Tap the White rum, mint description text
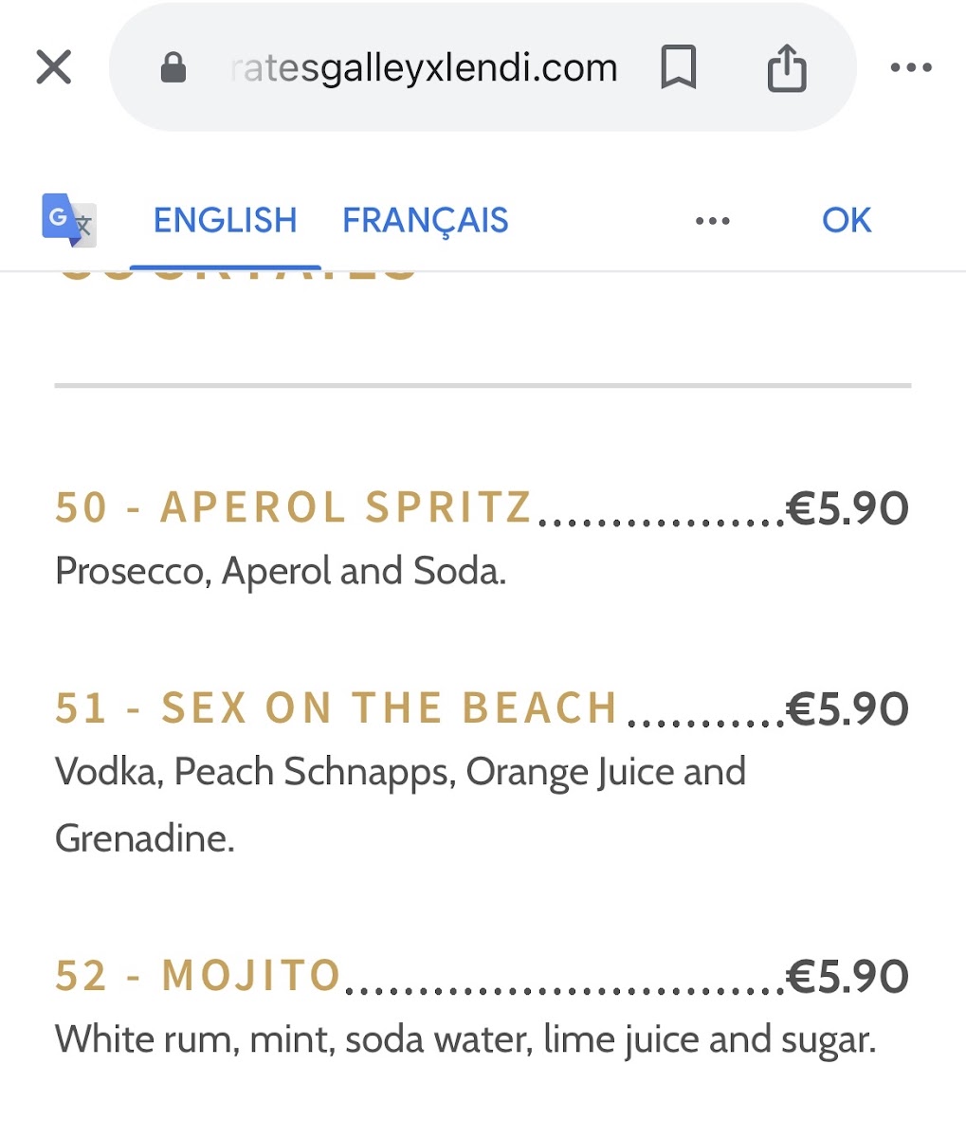The image size is (966, 1138). [465, 1040]
